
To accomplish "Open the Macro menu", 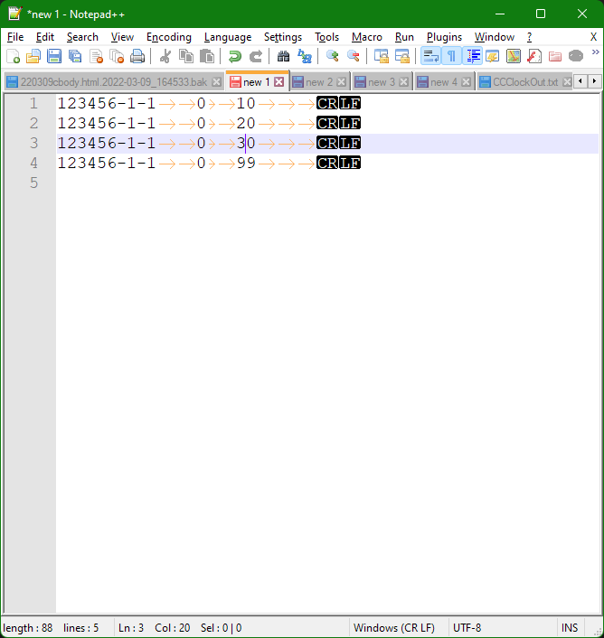I will [367, 37].
